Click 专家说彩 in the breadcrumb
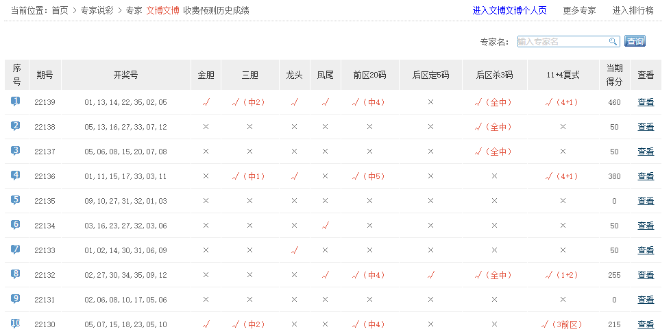Screen dimensions: 671x334 (x=97, y=10)
